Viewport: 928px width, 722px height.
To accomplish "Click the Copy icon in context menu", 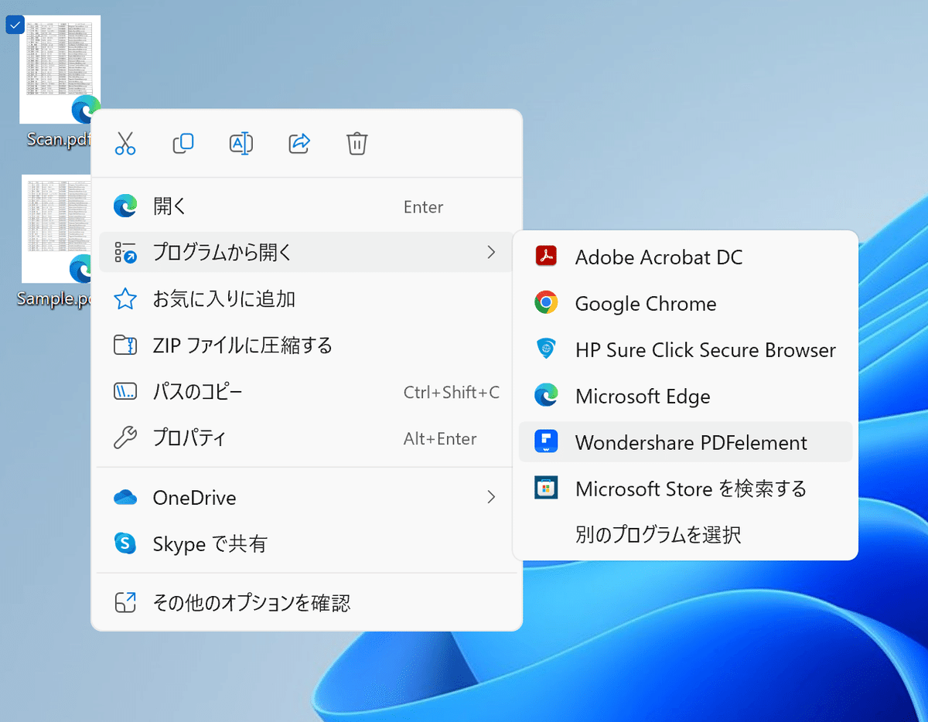I will [183, 143].
